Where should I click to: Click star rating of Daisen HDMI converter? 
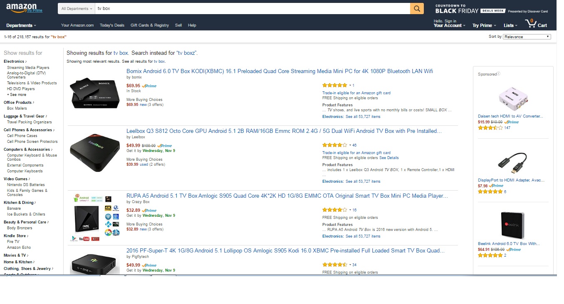tap(490, 128)
